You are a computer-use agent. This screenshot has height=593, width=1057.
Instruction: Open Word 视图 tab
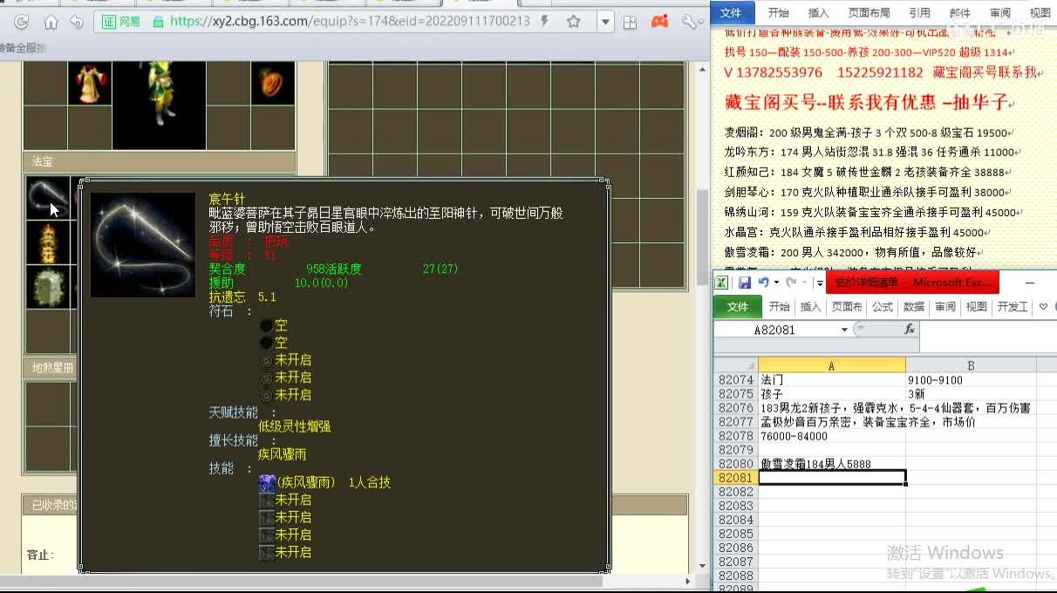tap(1040, 13)
